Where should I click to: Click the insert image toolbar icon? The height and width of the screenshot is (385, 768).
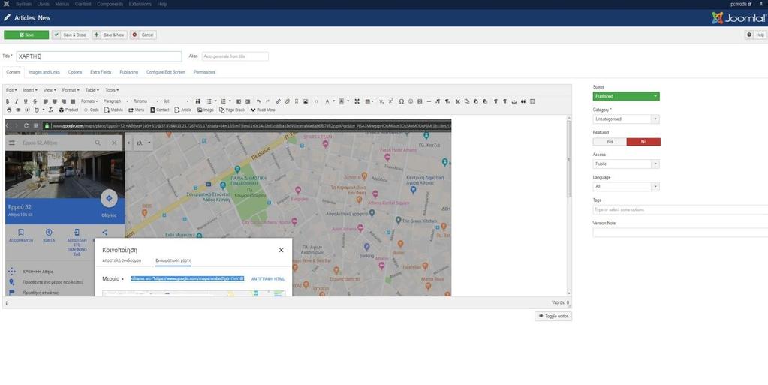click(306, 101)
